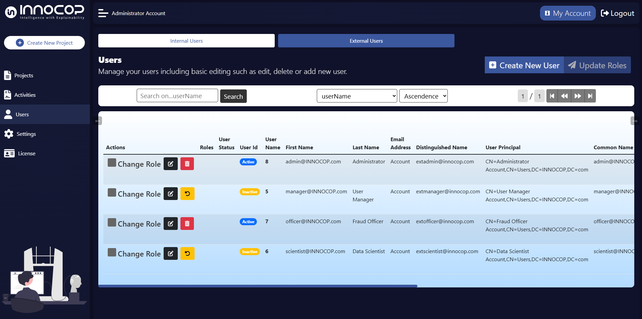Click the extofficer@innocop.com cell
This screenshot has width=642, height=319.
click(445, 222)
